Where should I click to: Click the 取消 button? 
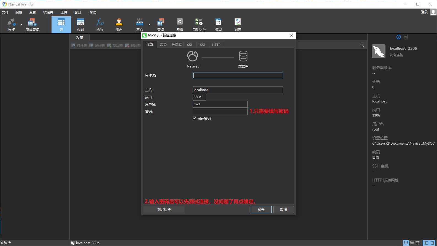284,210
